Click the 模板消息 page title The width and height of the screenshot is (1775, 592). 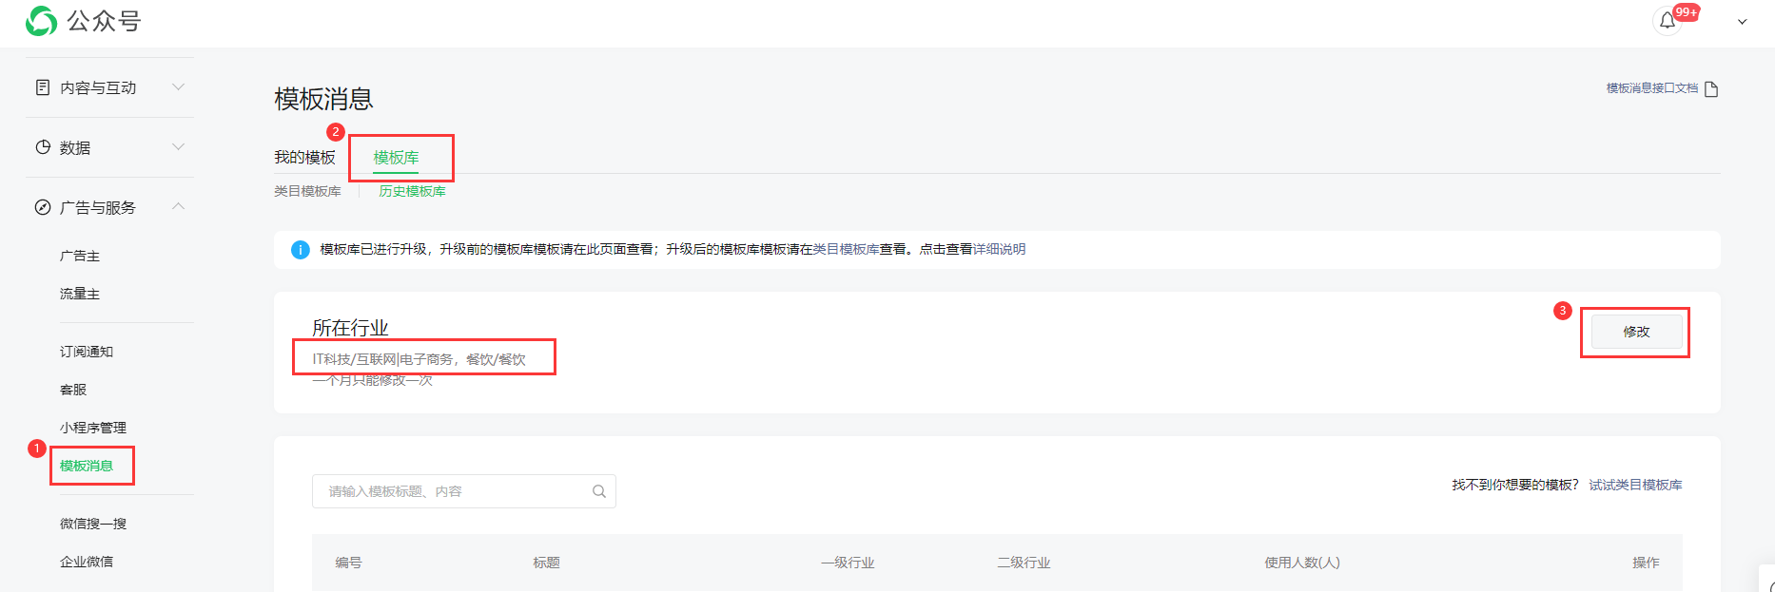(324, 99)
